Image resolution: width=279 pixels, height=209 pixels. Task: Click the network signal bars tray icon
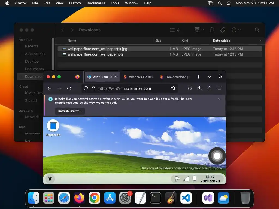[x=186, y=179]
